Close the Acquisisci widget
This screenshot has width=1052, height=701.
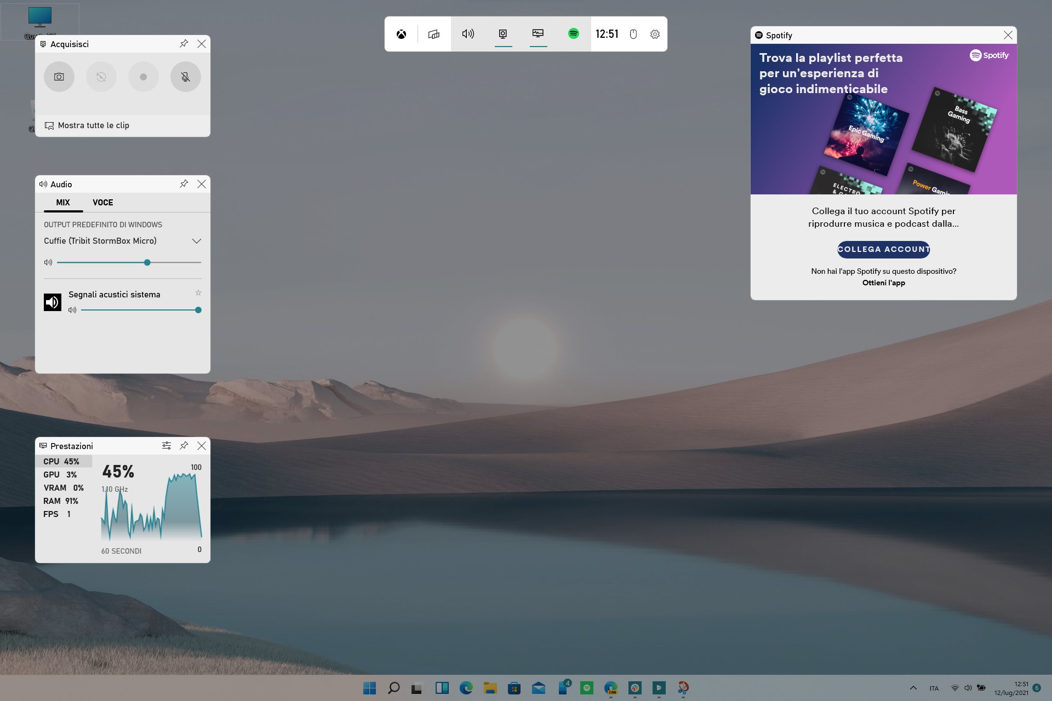coord(202,44)
